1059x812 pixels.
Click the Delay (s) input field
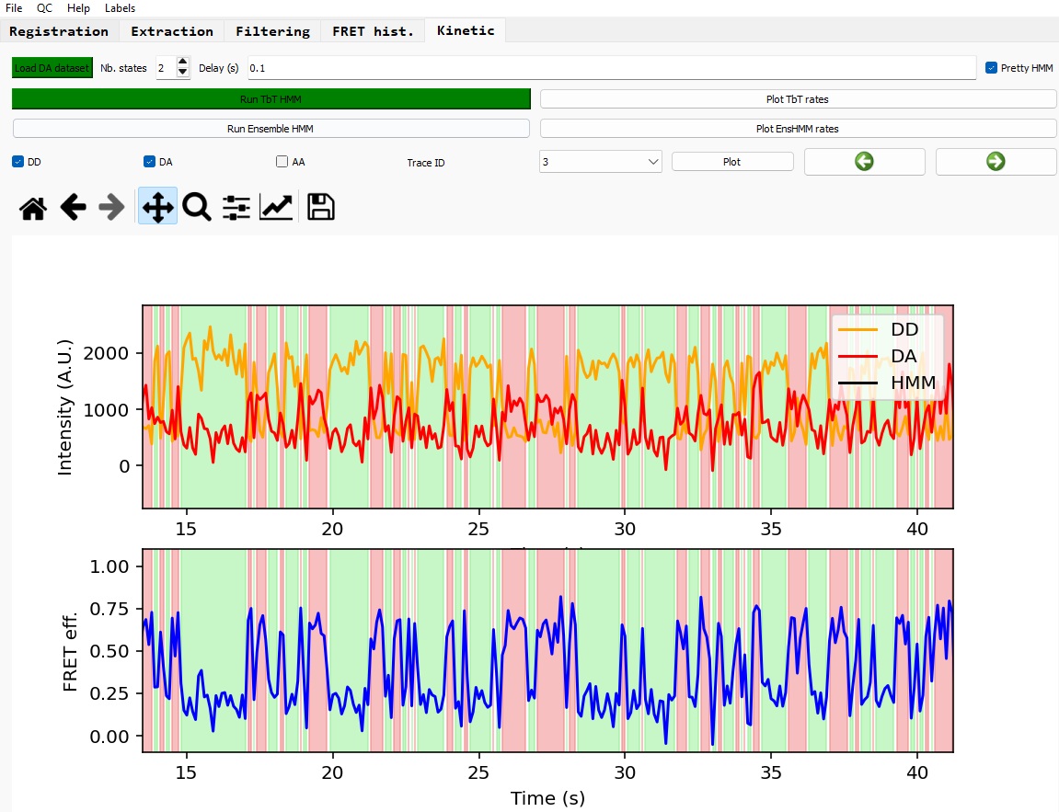[611, 68]
